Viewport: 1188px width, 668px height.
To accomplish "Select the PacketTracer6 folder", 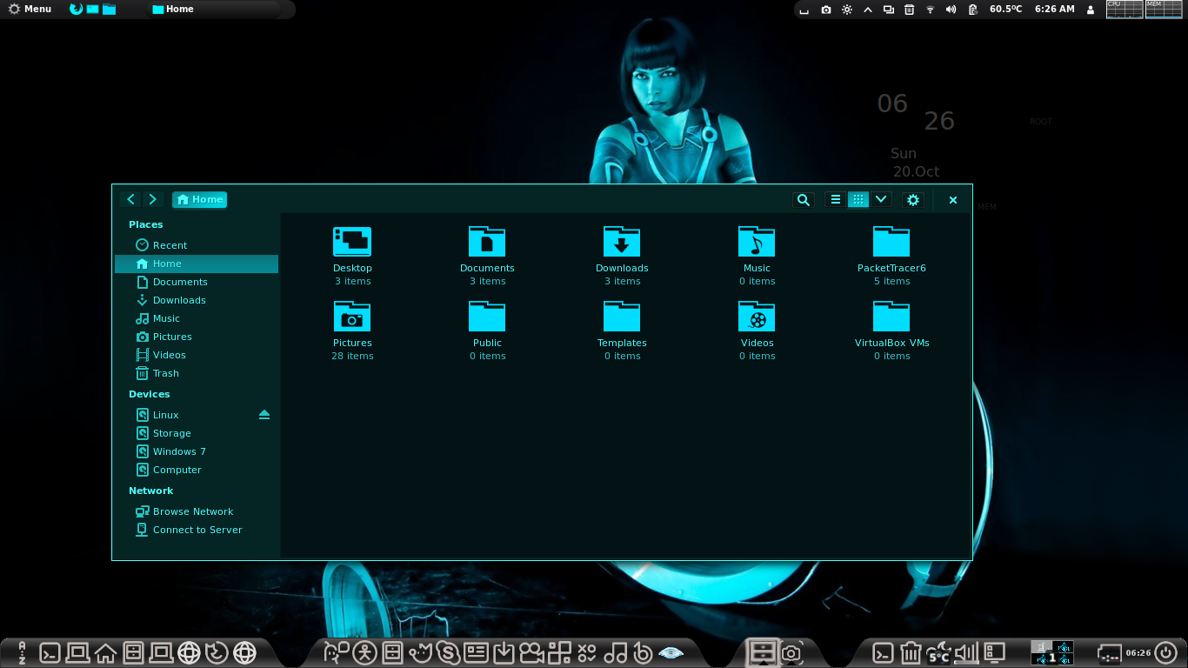I will pos(891,242).
